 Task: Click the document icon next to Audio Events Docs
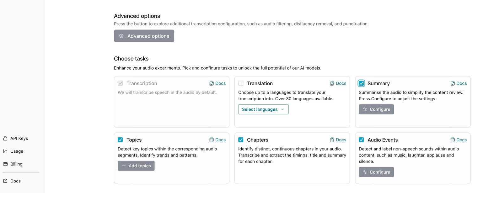coord(453,139)
